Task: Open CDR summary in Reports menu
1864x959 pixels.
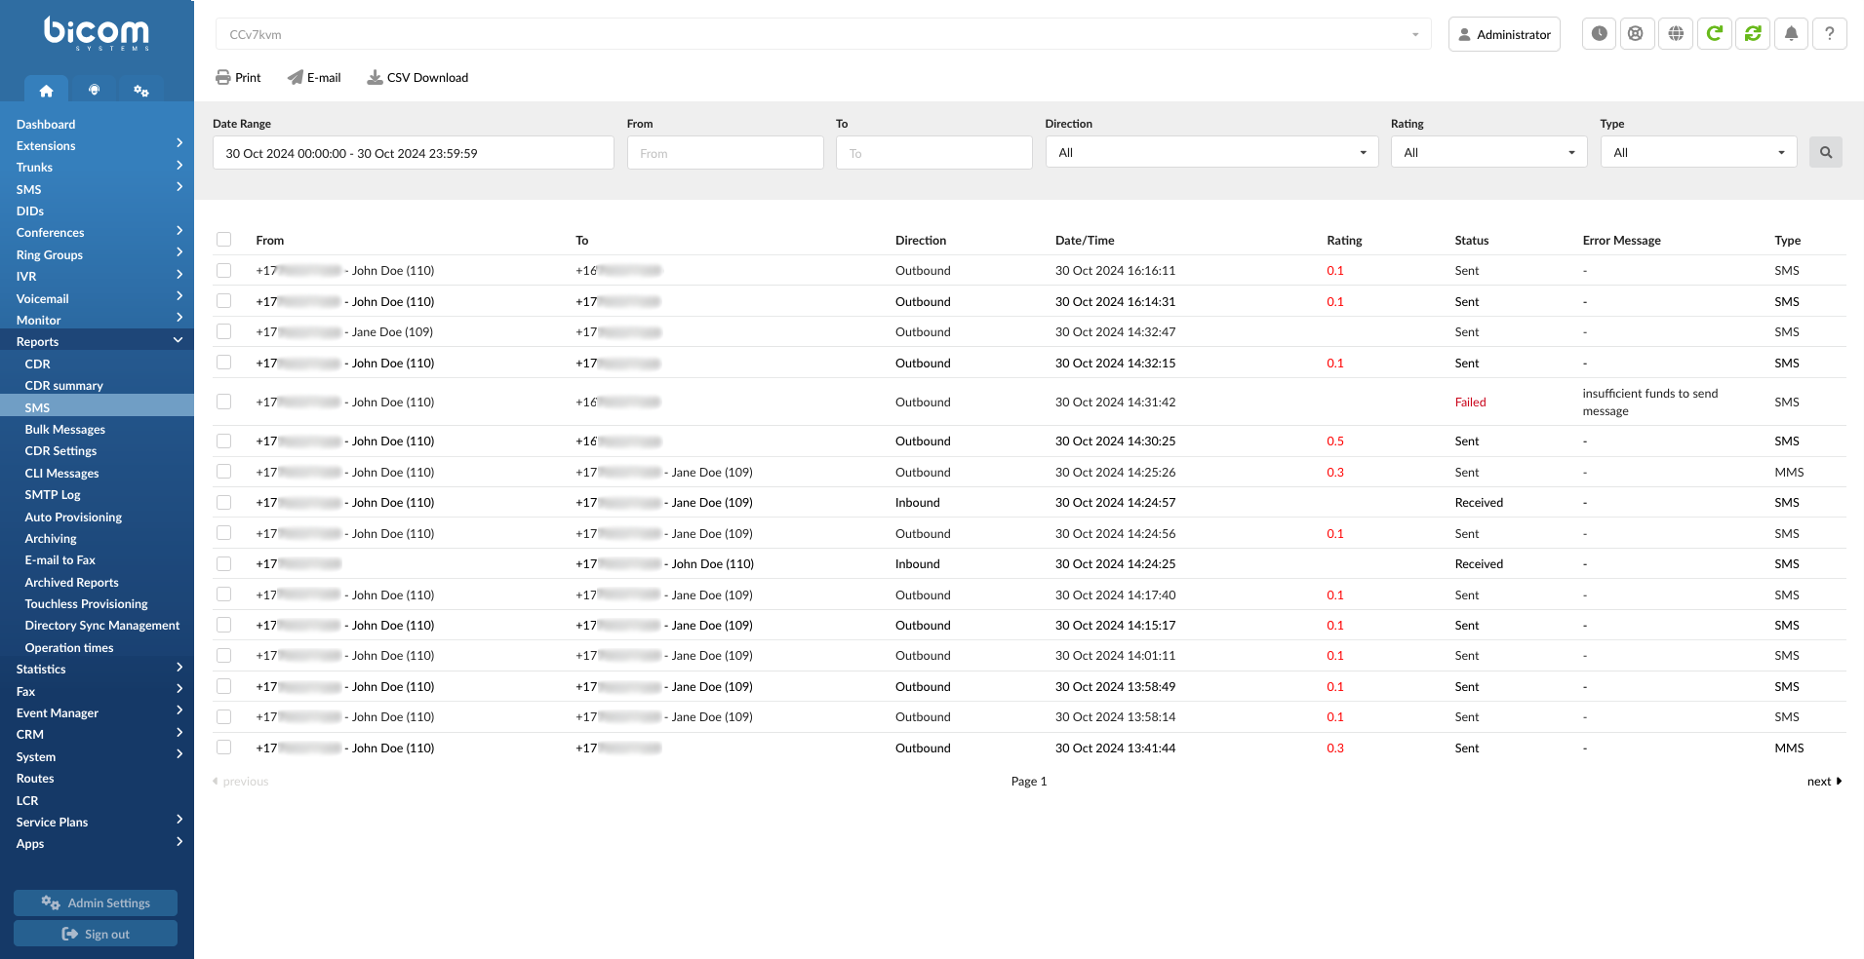Action: pyautogui.click(x=63, y=386)
